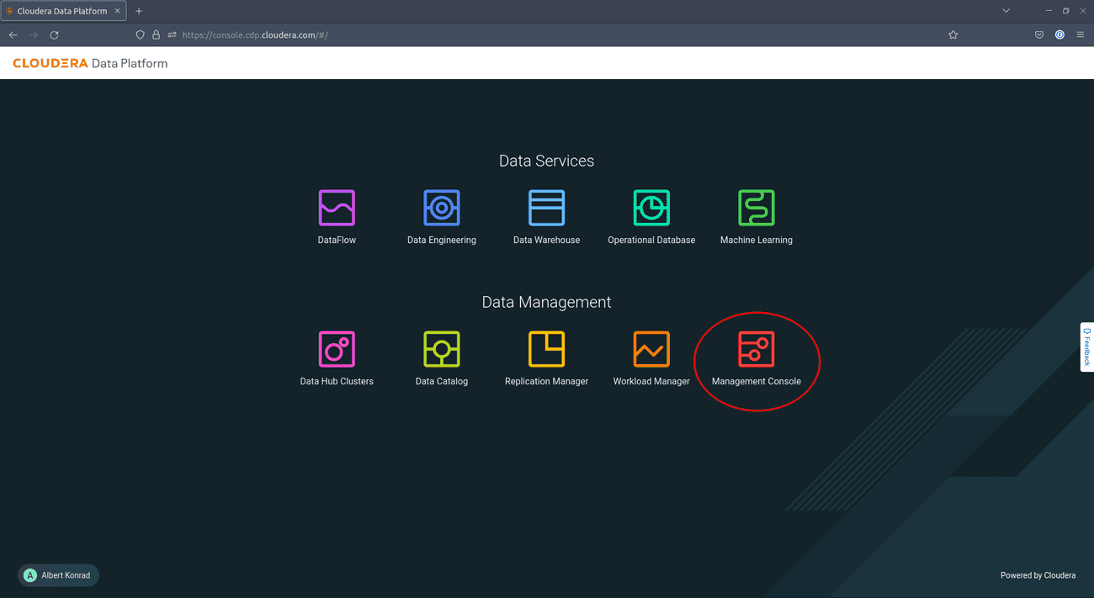Go forward with the browser forward arrow

point(34,35)
